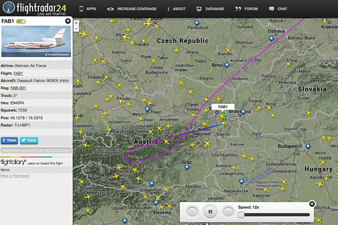Screen dimensions: 338x225
Task: Click the FAB1 map label
Action: (223, 107)
